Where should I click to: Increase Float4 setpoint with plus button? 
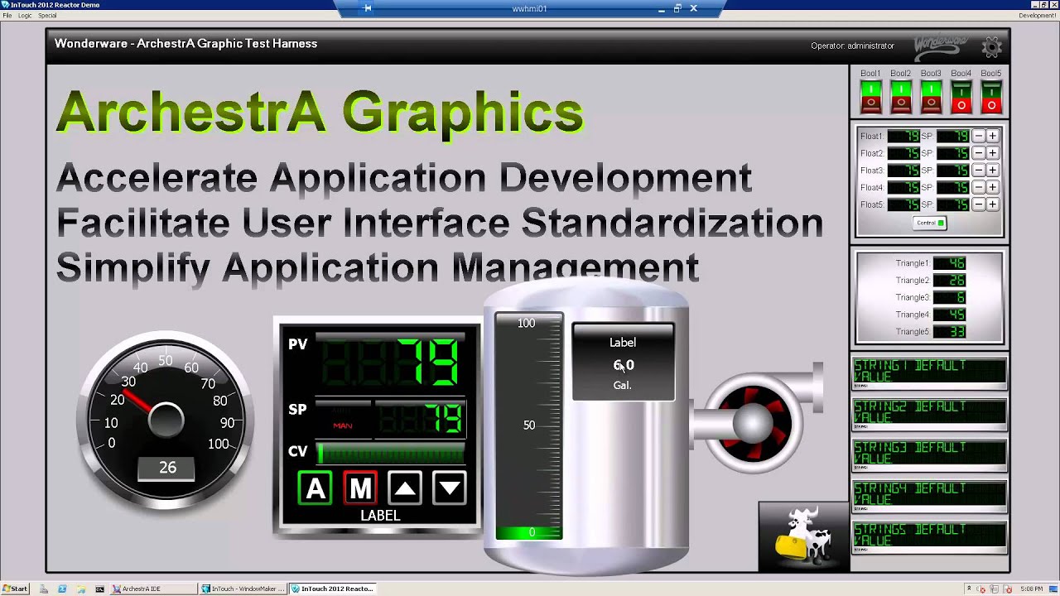click(x=992, y=187)
